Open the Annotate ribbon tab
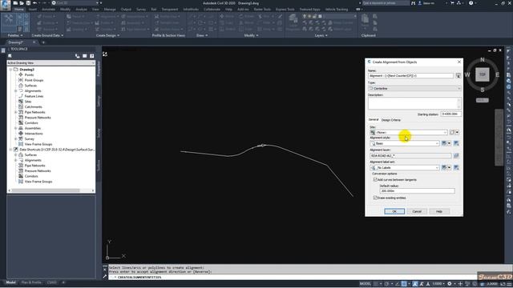 point(48,10)
